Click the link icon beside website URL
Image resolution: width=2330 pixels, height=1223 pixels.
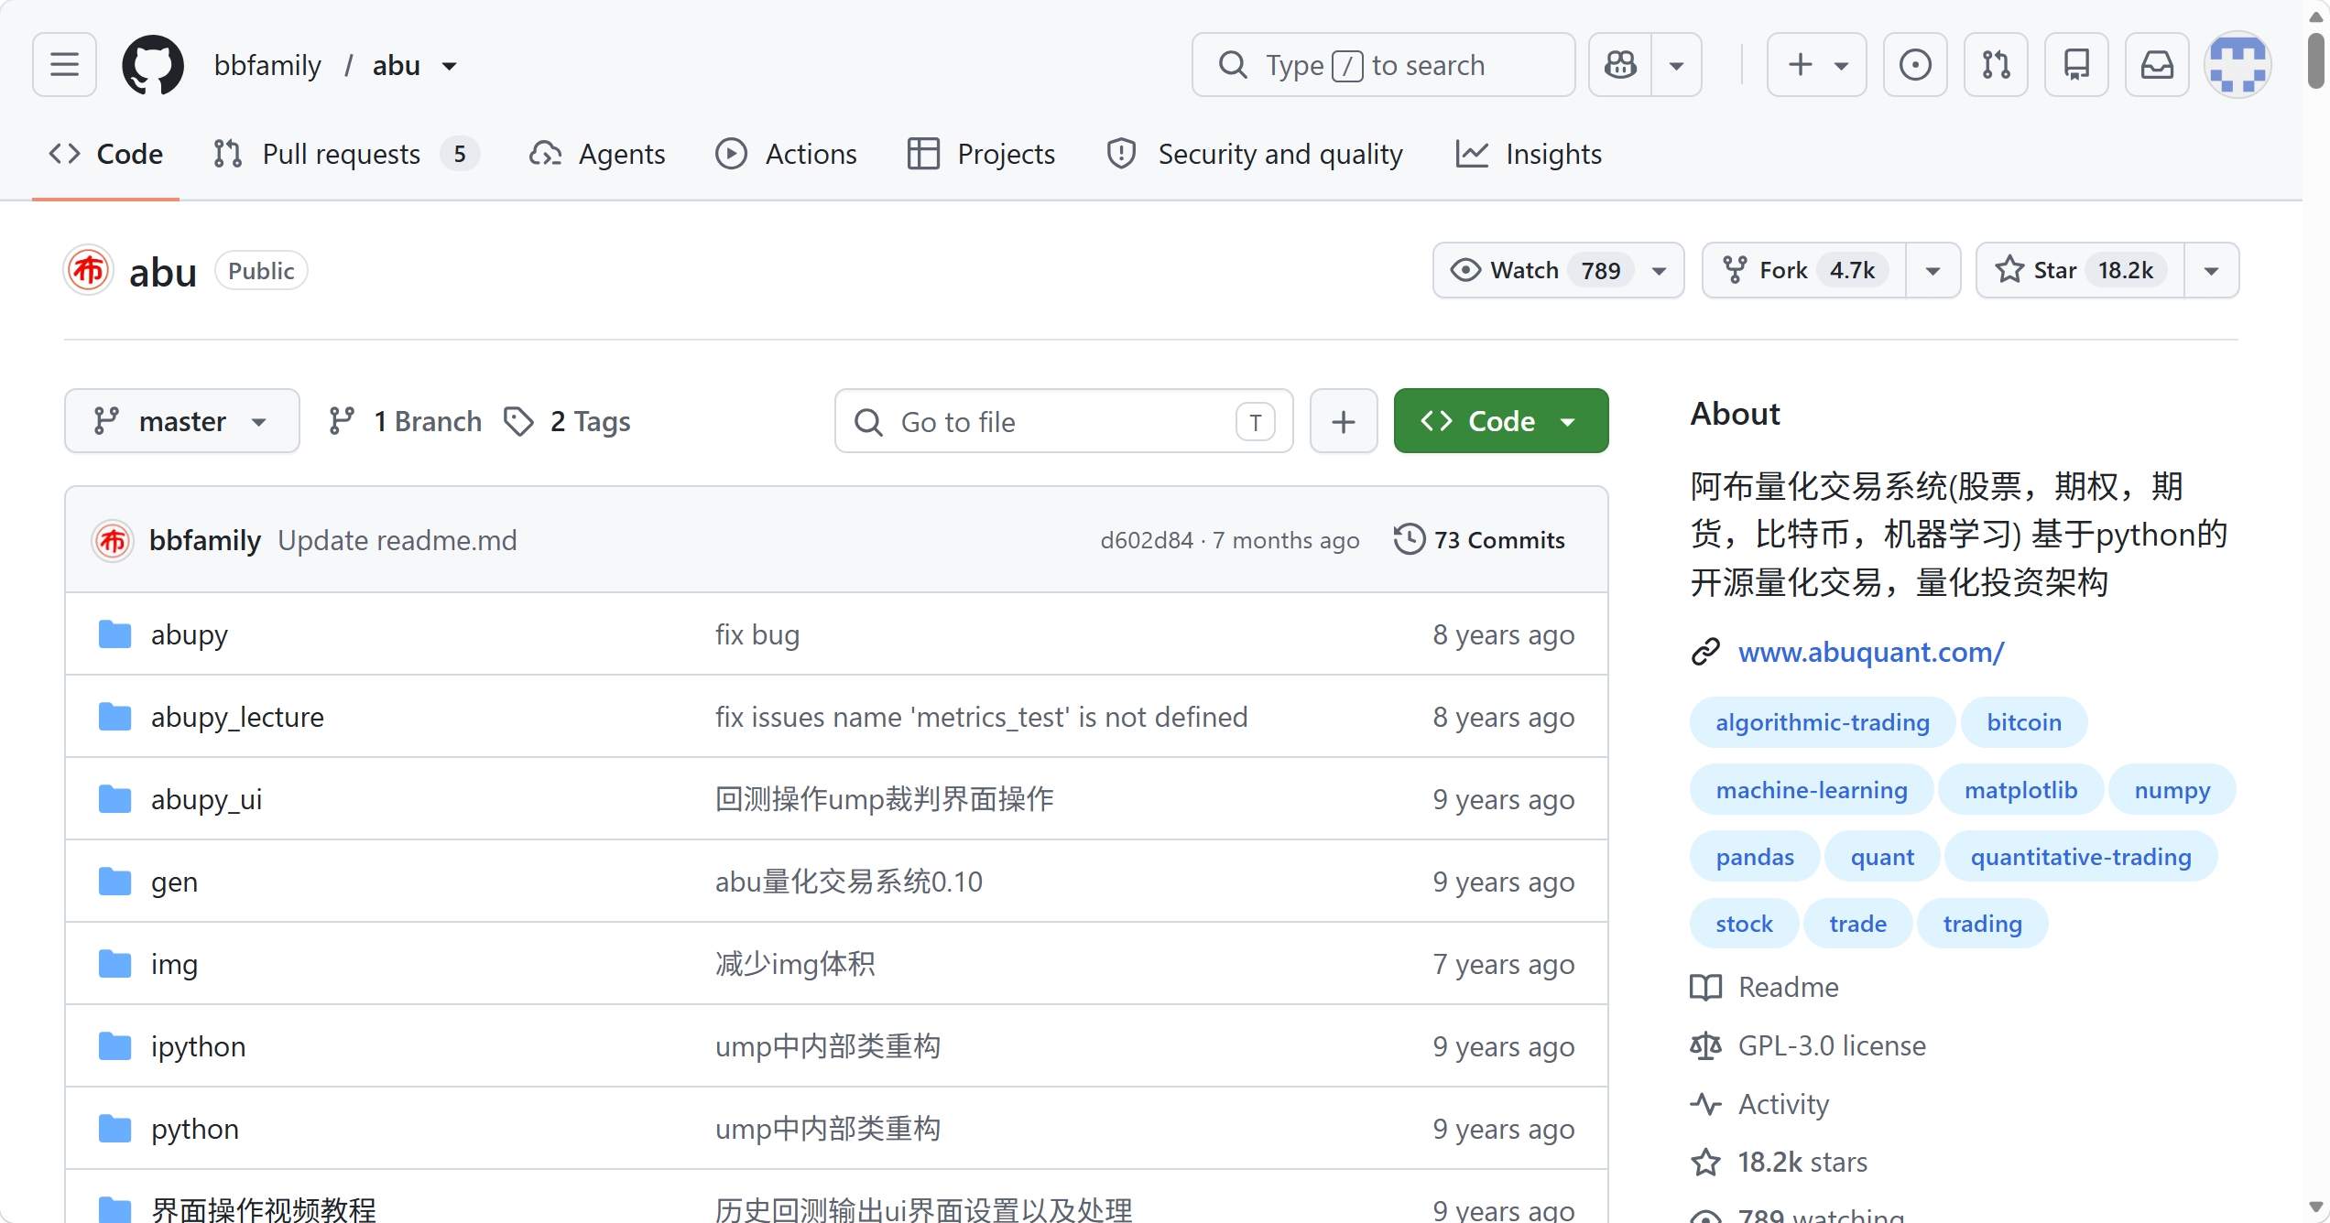pyautogui.click(x=1705, y=653)
